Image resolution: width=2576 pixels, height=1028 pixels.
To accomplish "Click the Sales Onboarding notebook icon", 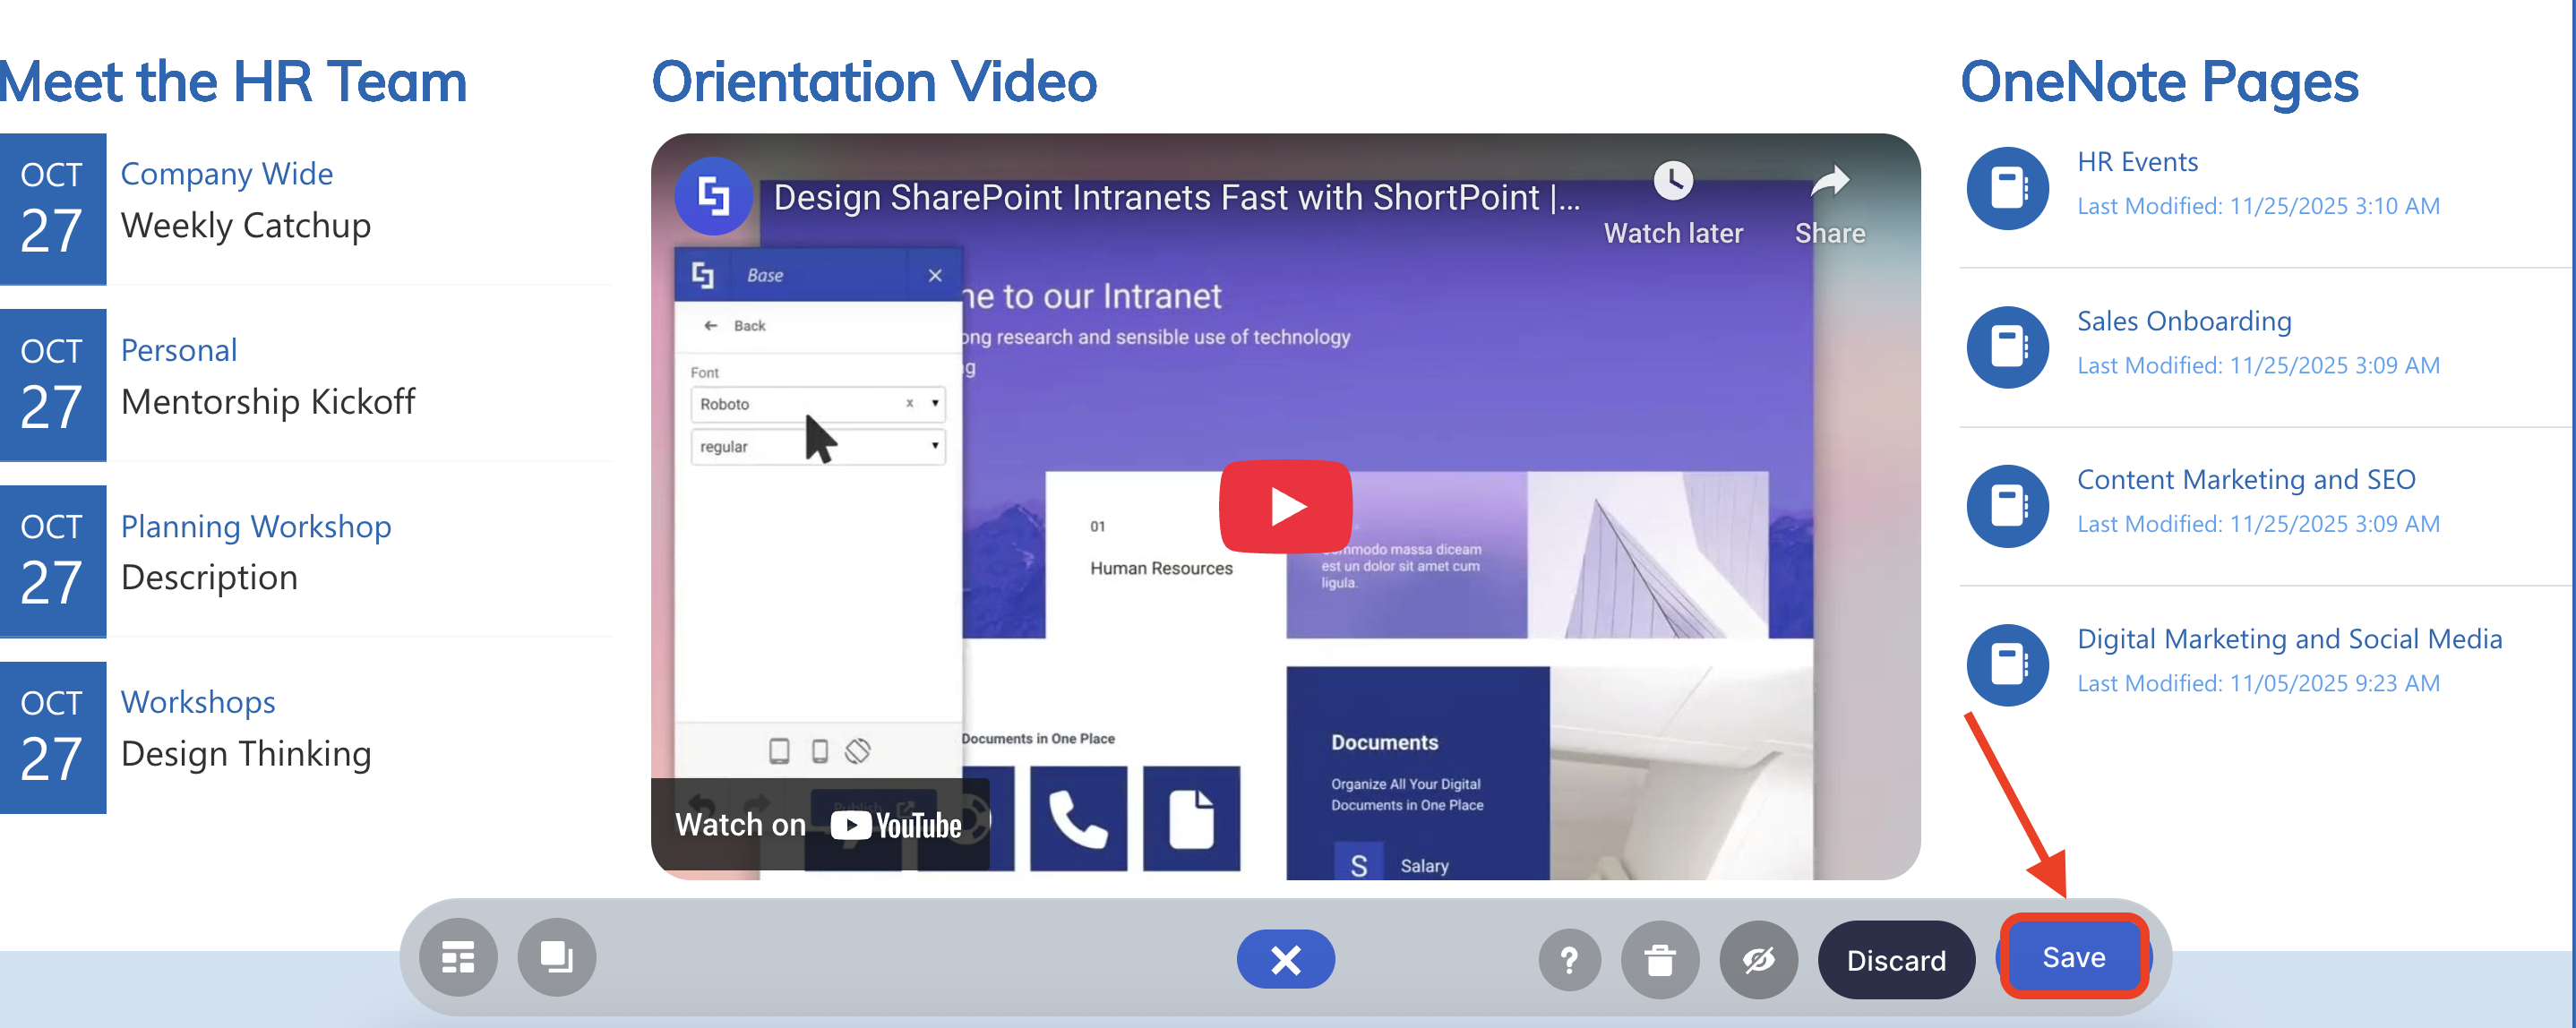I will (x=2007, y=347).
